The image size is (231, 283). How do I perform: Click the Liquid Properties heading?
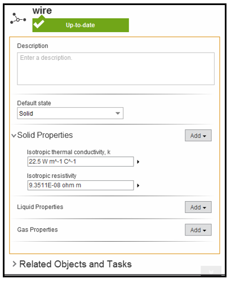pyautogui.click(x=40, y=207)
